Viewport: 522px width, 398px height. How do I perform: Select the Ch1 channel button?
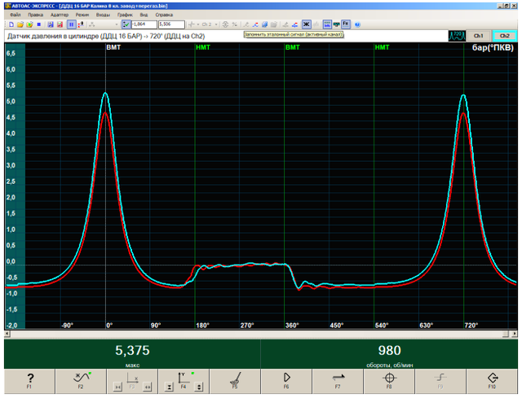tap(479, 36)
